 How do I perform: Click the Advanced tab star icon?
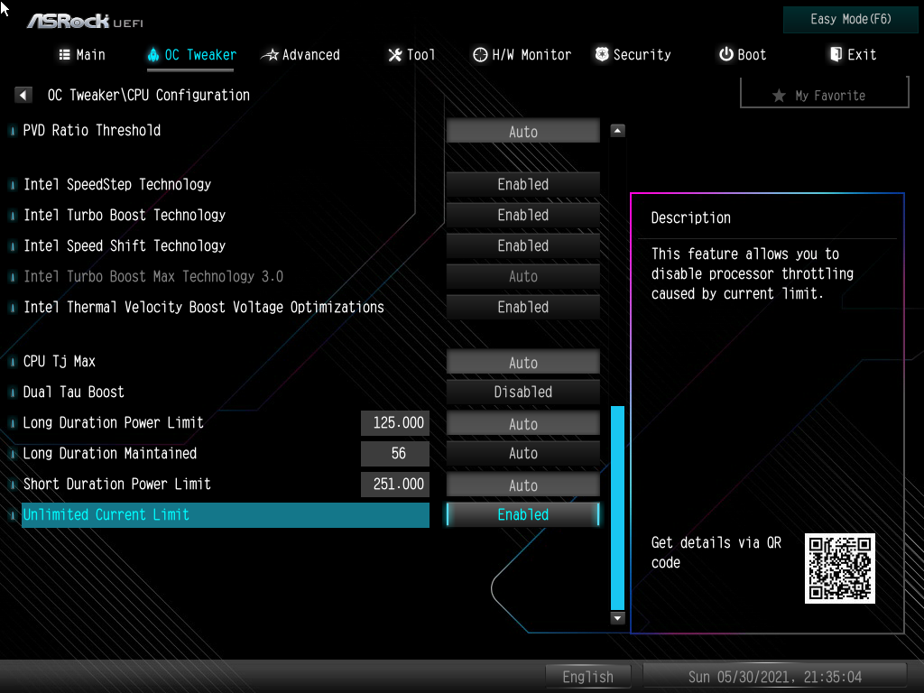(x=270, y=55)
